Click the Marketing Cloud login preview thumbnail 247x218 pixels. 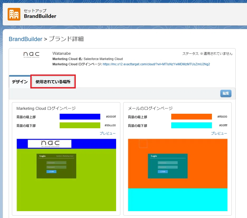tap(66, 175)
